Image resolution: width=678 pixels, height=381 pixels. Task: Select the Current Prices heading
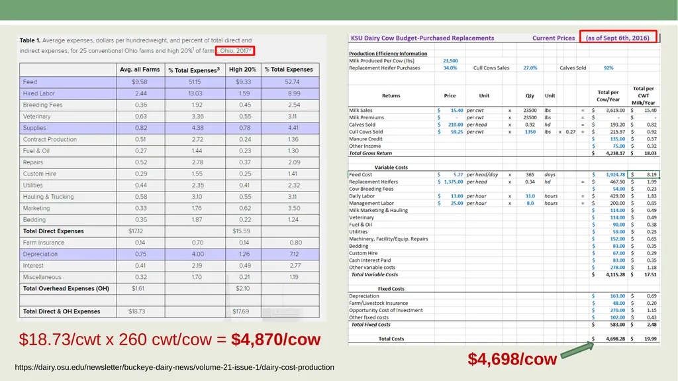[554, 38]
